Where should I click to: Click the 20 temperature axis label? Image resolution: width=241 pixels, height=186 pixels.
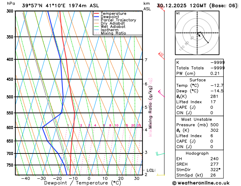(121, 178)
